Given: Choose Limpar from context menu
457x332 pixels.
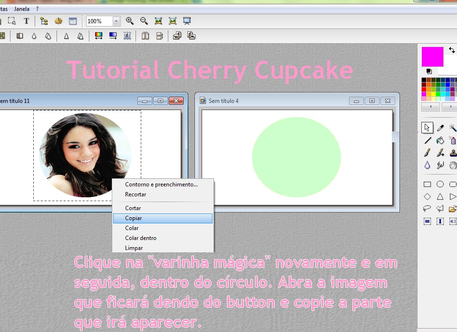Looking at the screenshot, I should click(163, 248).
